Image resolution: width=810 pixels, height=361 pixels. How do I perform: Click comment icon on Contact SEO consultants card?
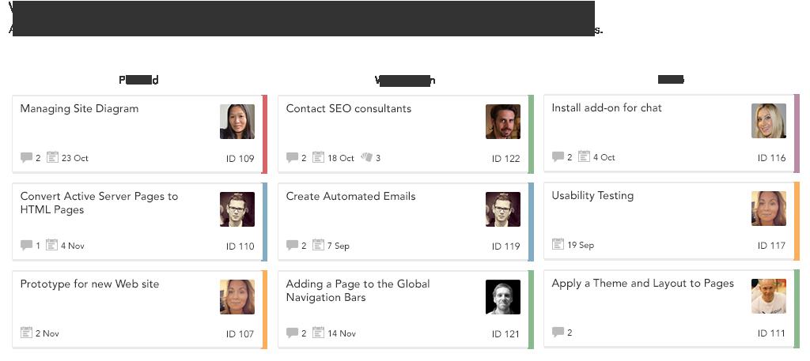[x=293, y=158]
